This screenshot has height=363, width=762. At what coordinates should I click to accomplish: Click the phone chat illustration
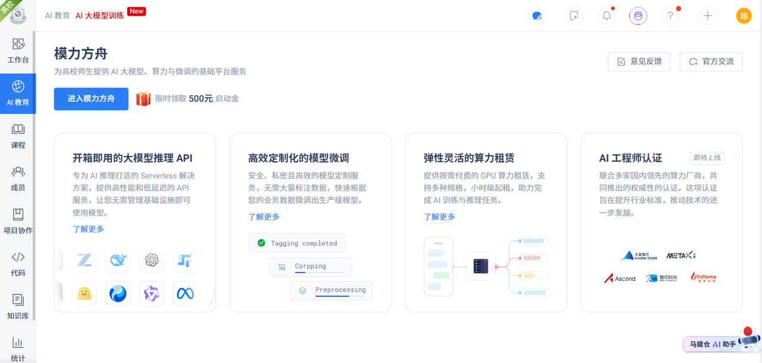439,267
